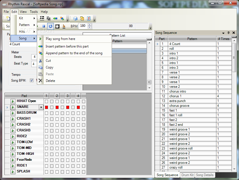239x180 pixels.
Task: Click the music note export toolbar icon
Action: click(x=75, y=18)
